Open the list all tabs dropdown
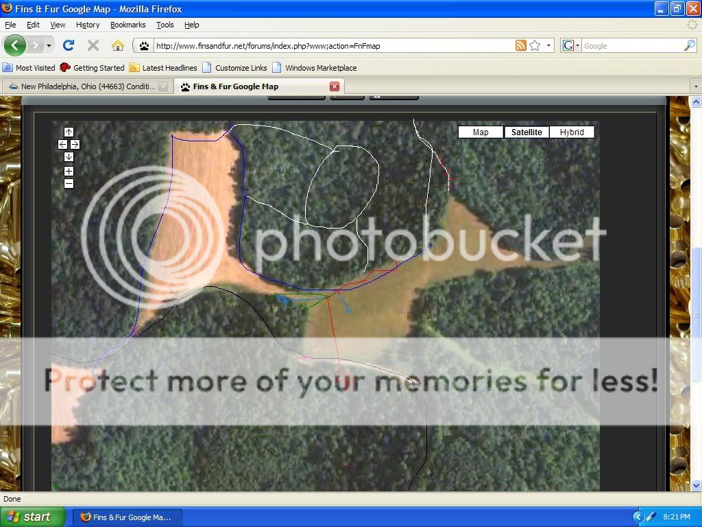702x527 pixels. pos(696,86)
